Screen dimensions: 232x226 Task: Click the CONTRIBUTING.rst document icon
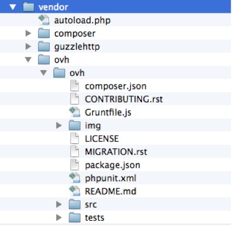[74, 99]
